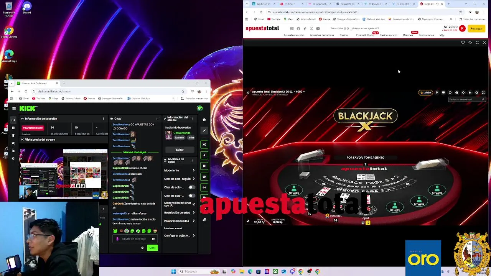Viewport: 491px width, 276px height.
Task: Open the Hostear canal option
Action: point(173,228)
